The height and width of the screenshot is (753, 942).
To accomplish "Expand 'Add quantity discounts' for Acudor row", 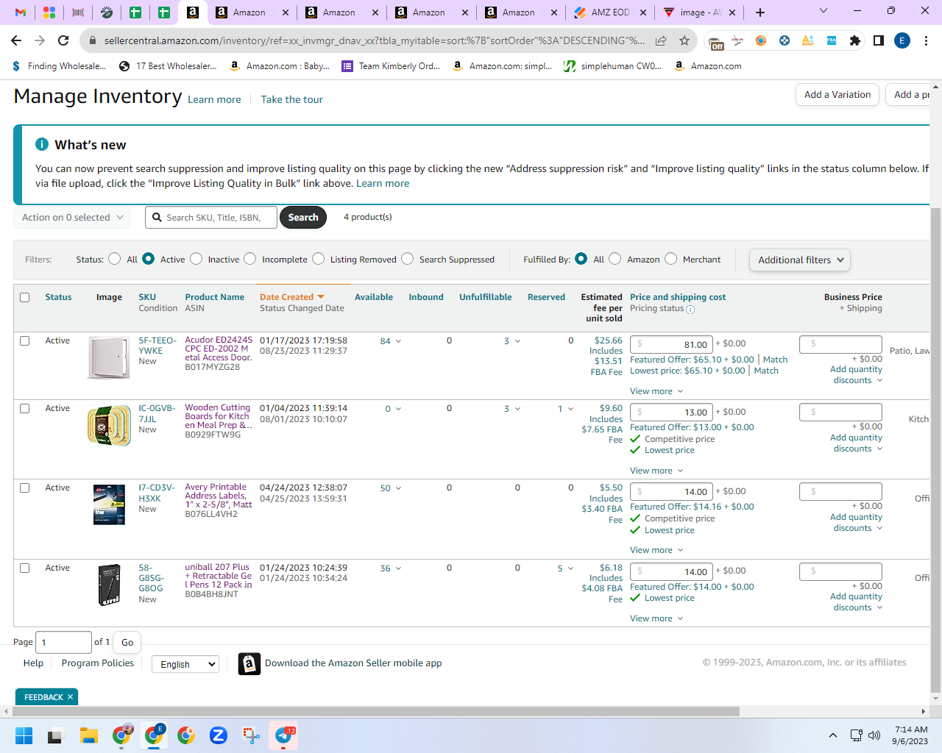I will click(857, 375).
